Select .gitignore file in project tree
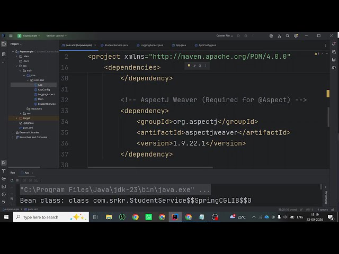The height and width of the screenshot is (254, 339). (26, 123)
